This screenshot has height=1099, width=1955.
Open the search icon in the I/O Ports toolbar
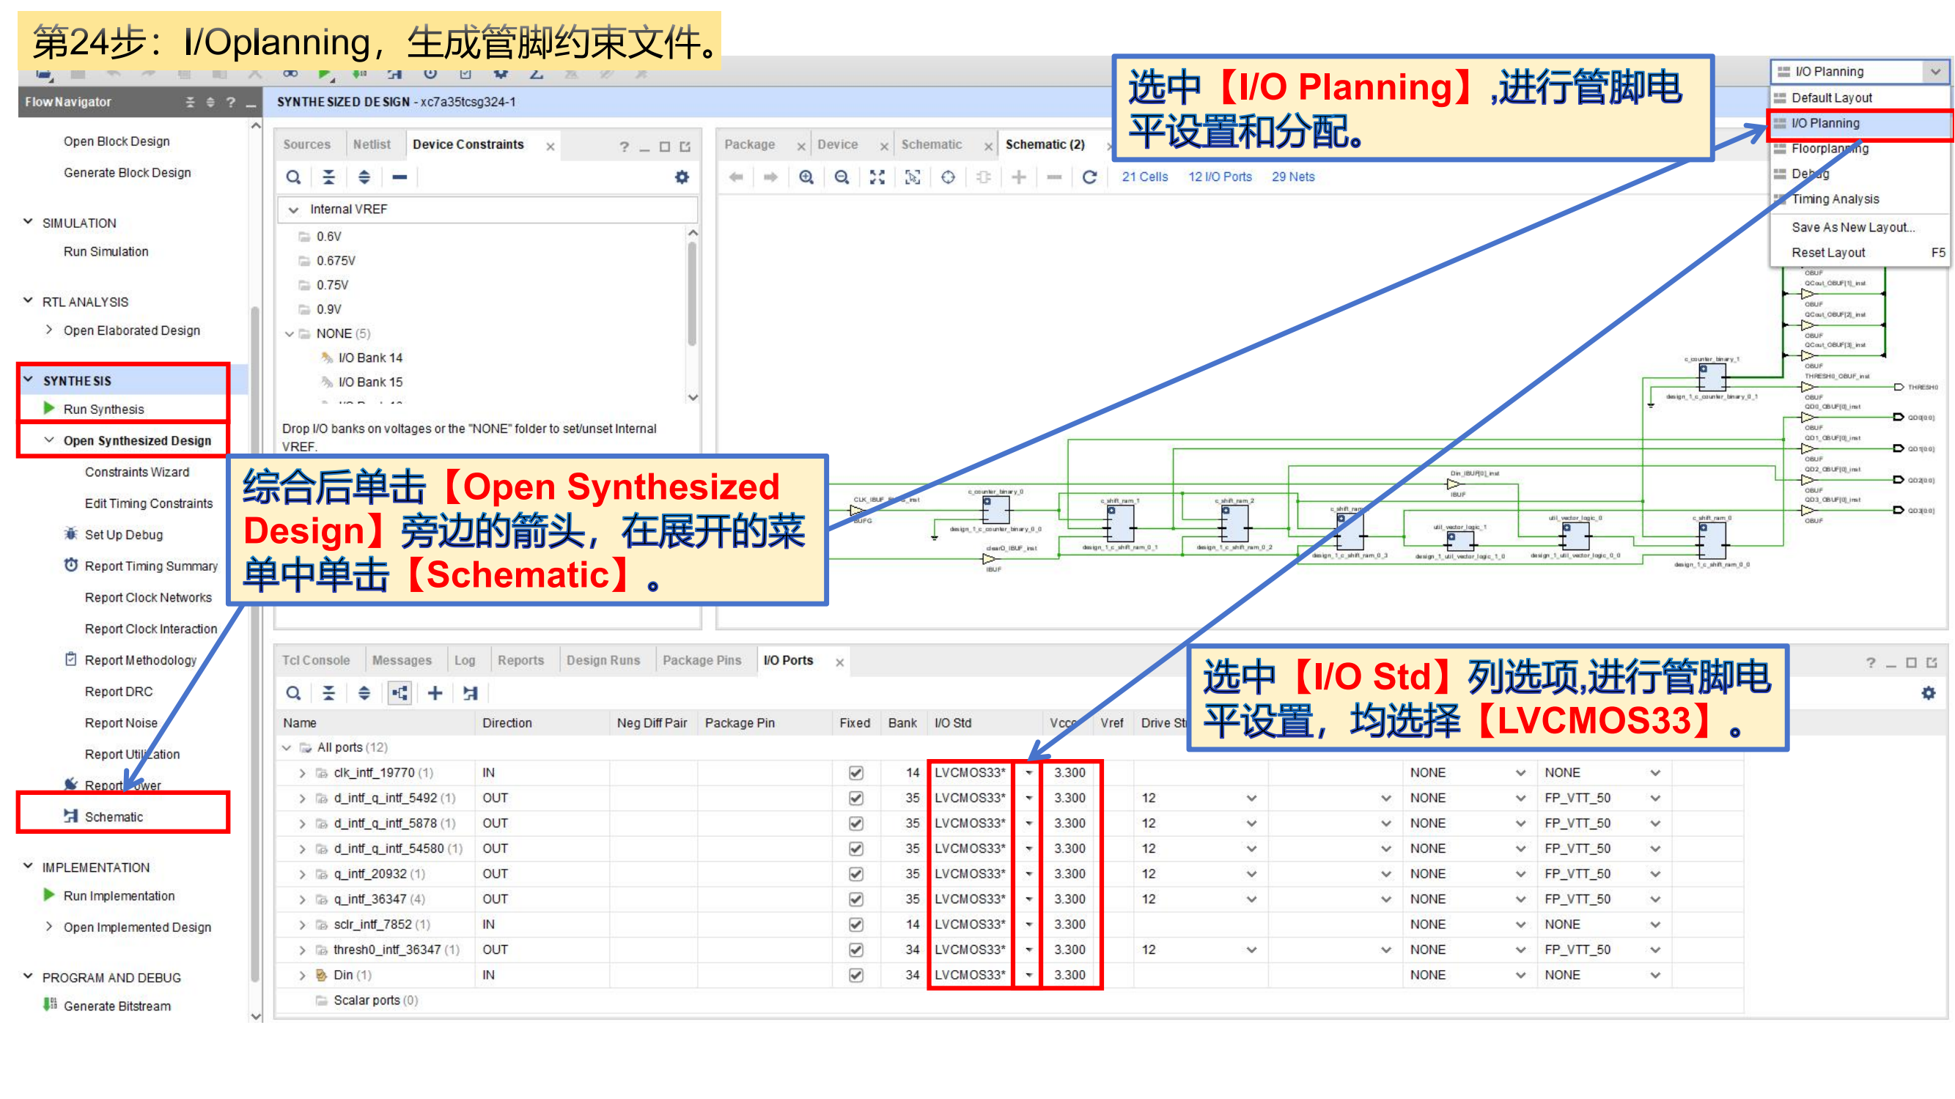click(294, 692)
